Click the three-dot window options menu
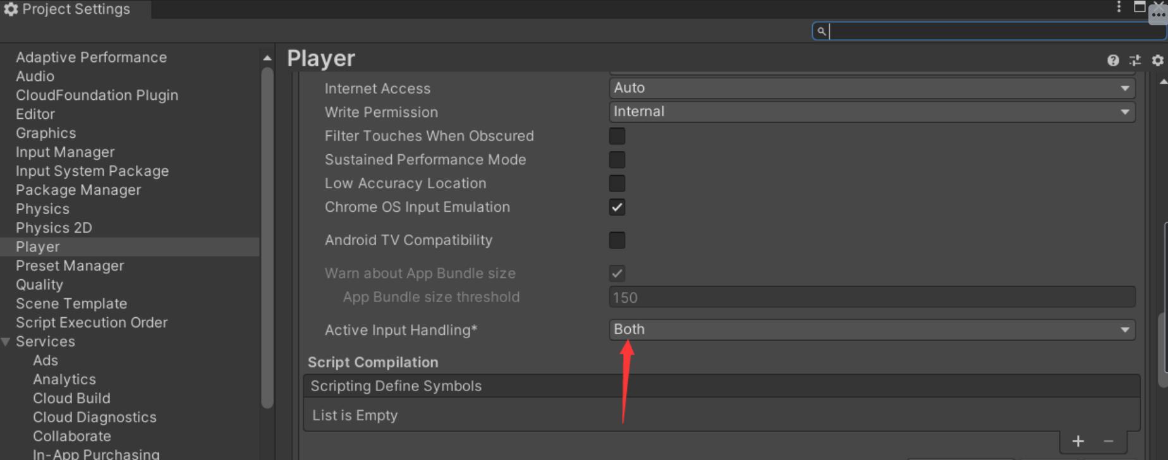This screenshot has height=460, width=1168. pos(1119,7)
